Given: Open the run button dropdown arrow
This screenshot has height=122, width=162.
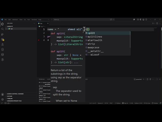Looking at the screenshot, I should (155, 23).
